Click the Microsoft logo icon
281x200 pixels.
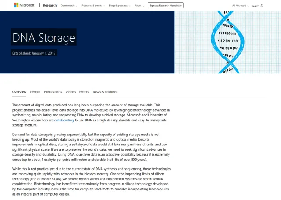(x=16, y=5)
